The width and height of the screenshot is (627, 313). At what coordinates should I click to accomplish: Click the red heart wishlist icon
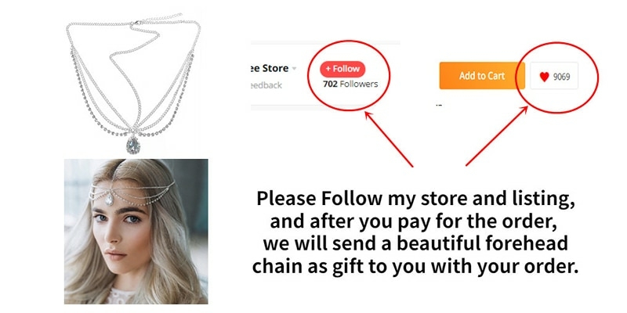544,77
